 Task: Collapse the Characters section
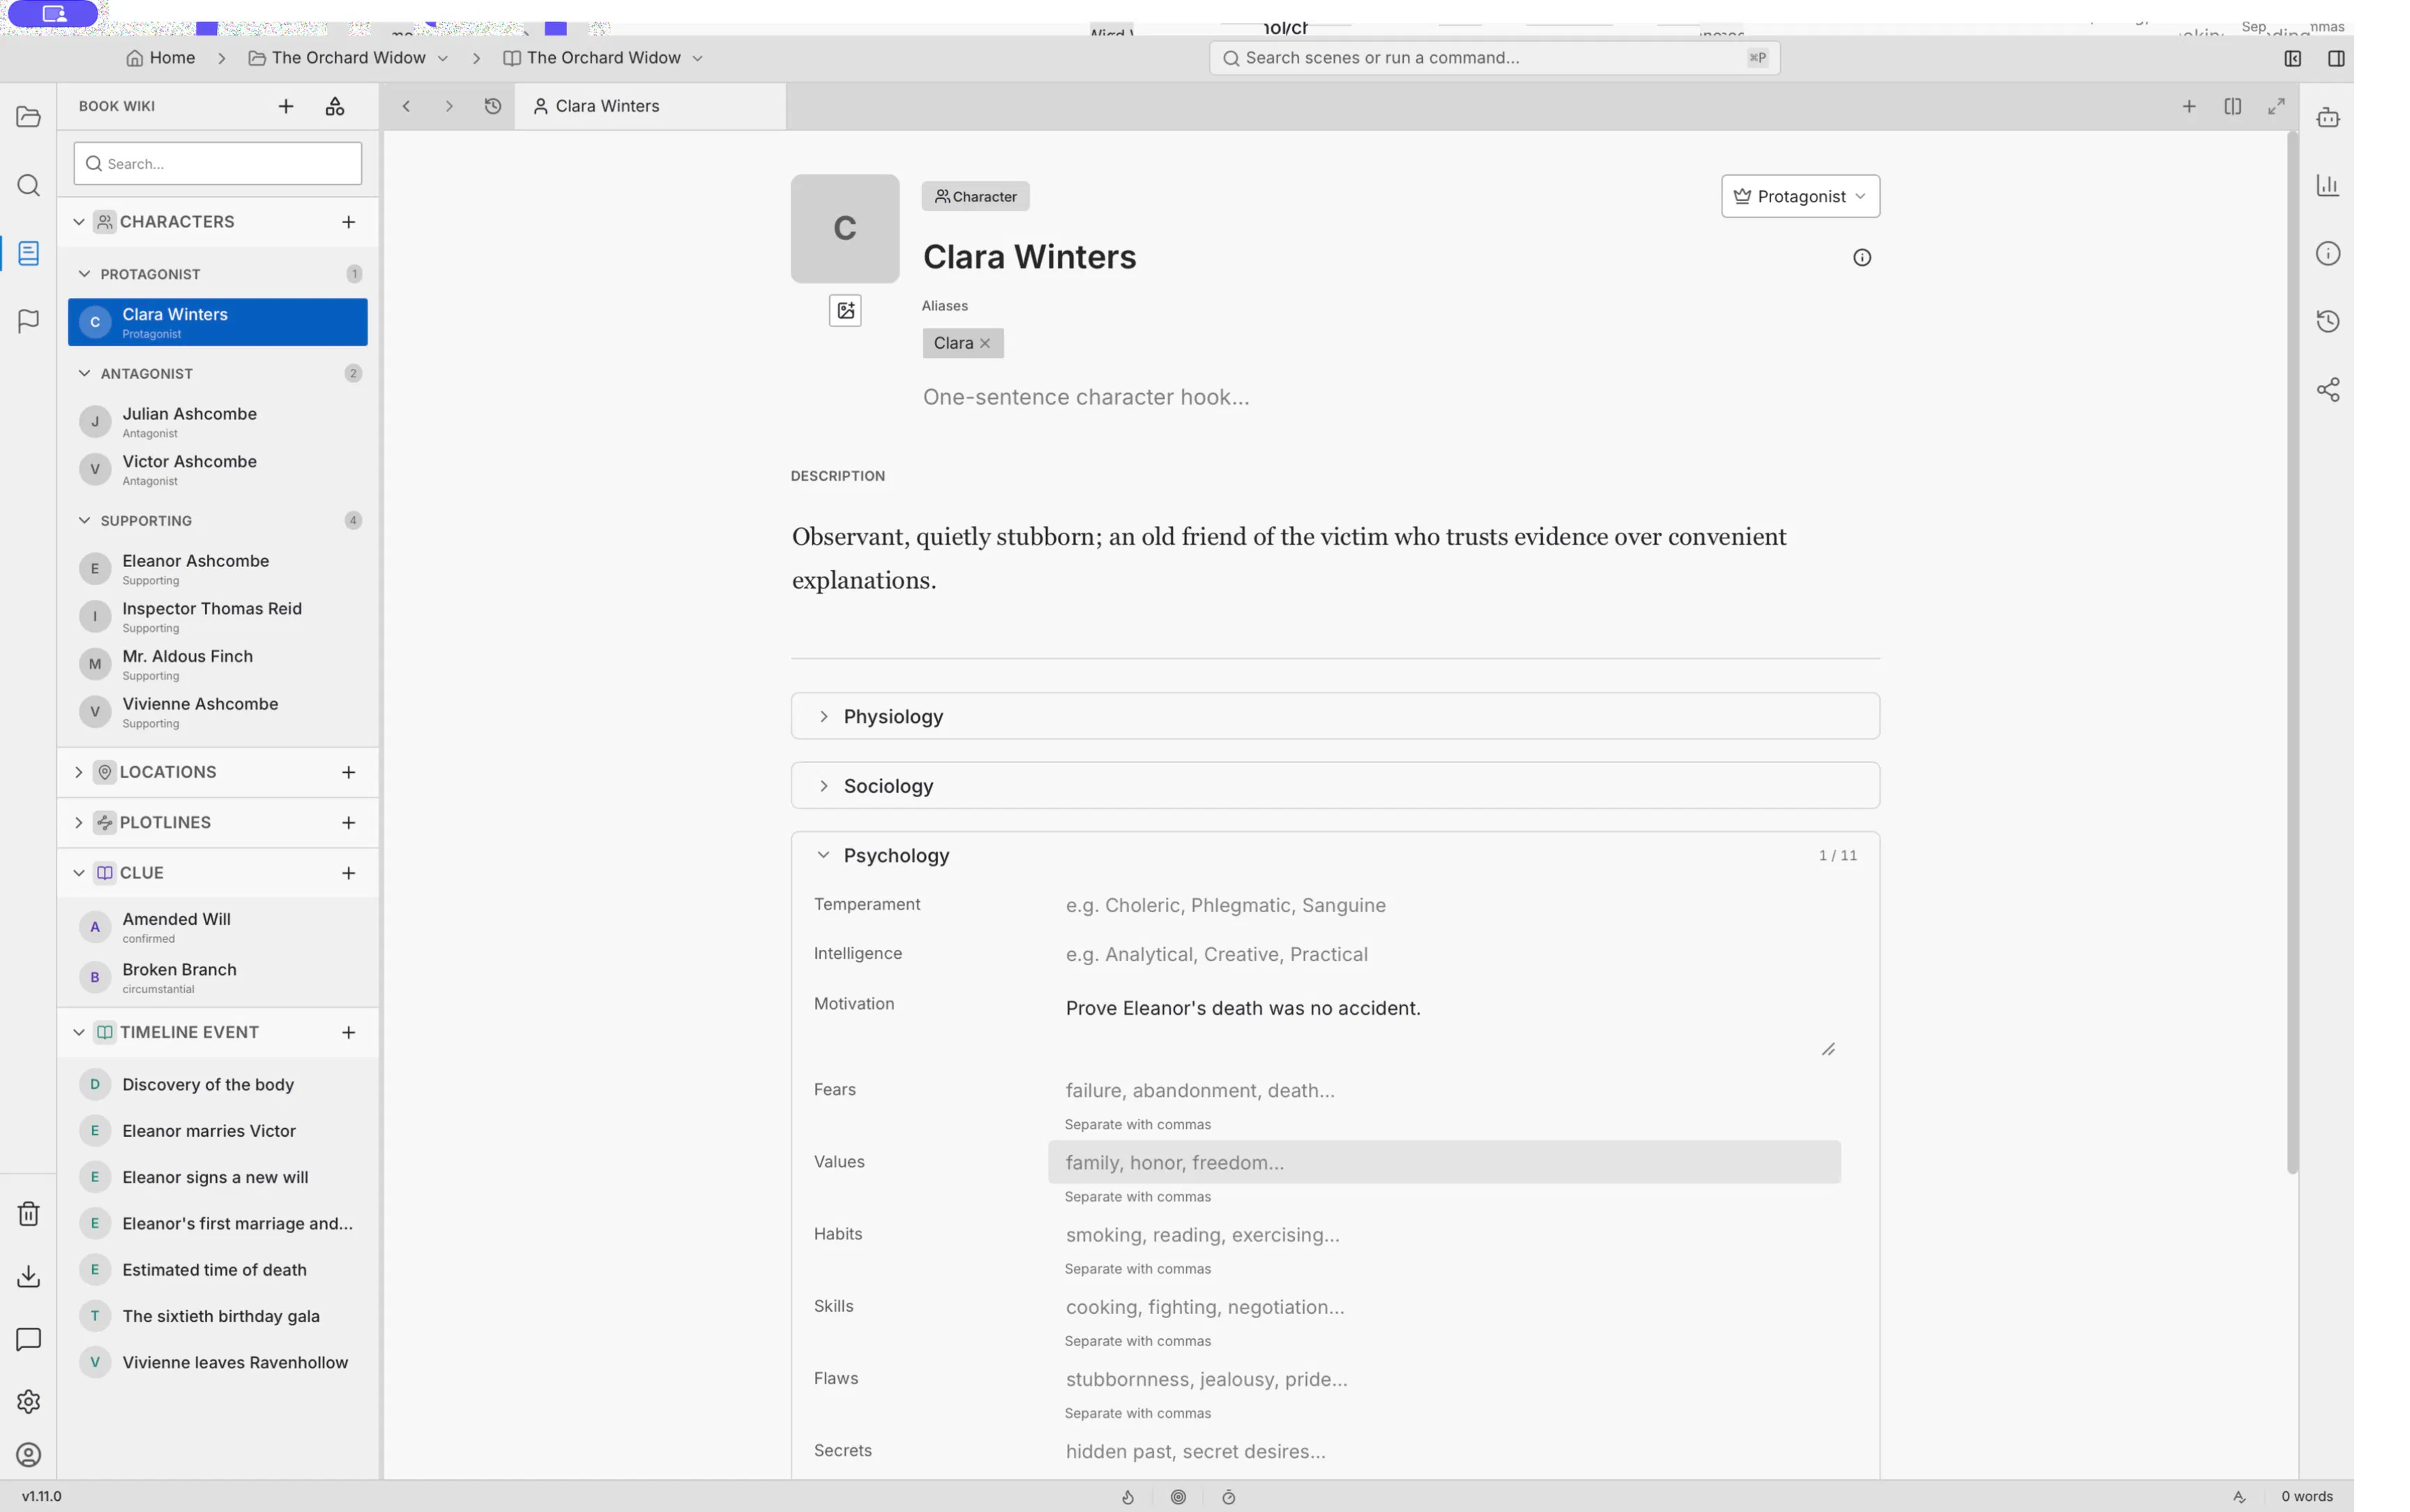click(79, 222)
